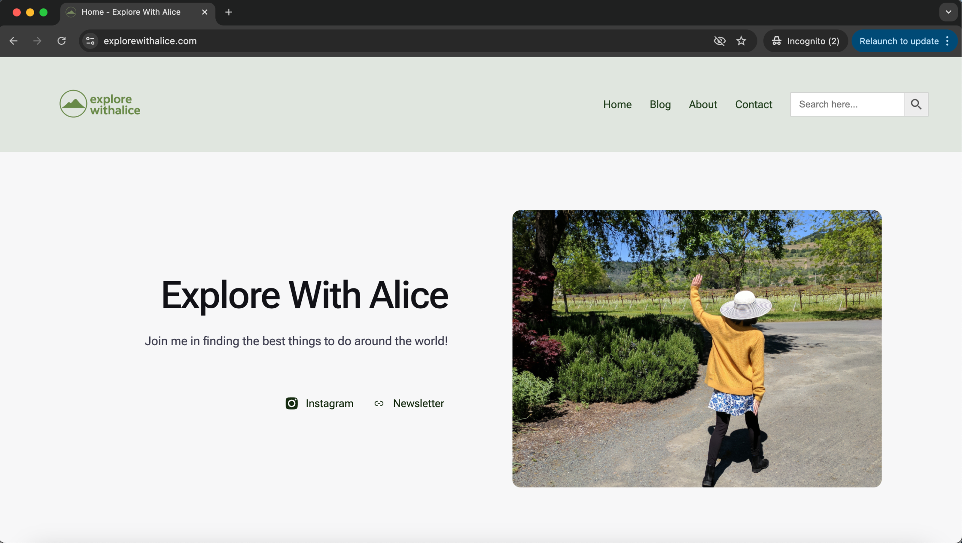Reload the current page
Image resolution: width=962 pixels, height=543 pixels.
tap(62, 41)
